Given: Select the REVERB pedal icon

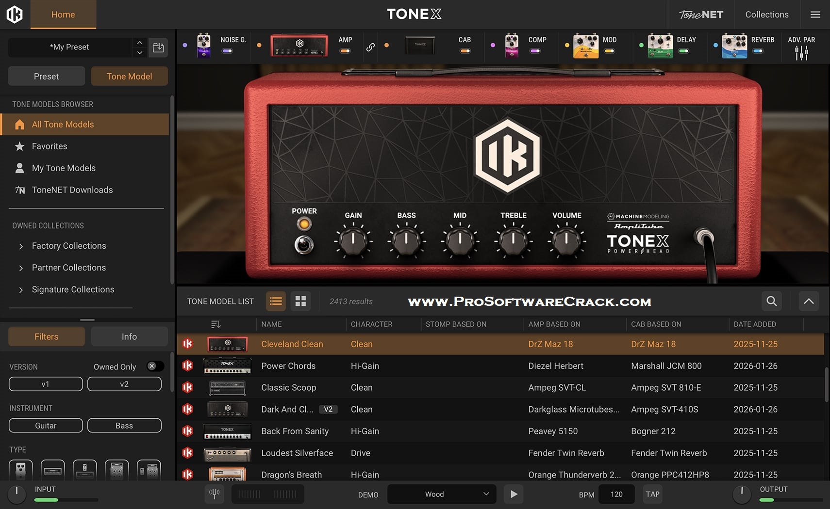Looking at the screenshot, I should 734,46.
